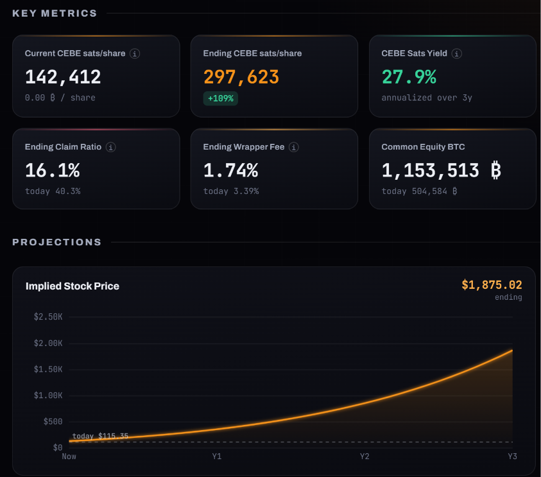Image resolution: width=541 pixels, height=477 pixels.
Task: Click the orange line's Y3 endpoint
Action: coord(512,351)
